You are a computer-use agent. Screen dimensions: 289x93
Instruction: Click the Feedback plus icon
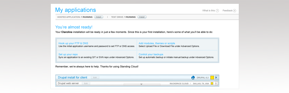tap(235, 11)
